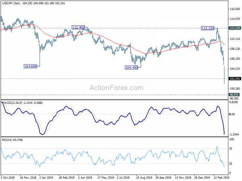The width and height of the screenshot is (242, 181).
Task: Click the 98.970 support level tag
Action: click(234, 95)
